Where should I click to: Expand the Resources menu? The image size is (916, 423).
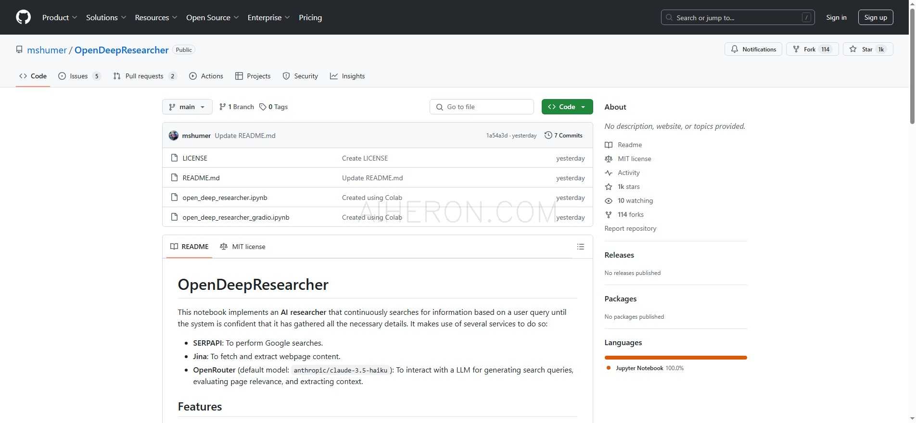[156, 17]
